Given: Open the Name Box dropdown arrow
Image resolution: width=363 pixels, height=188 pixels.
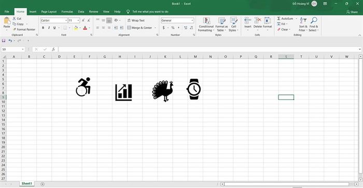Looking at the screenshot, I should coord(23,50).
